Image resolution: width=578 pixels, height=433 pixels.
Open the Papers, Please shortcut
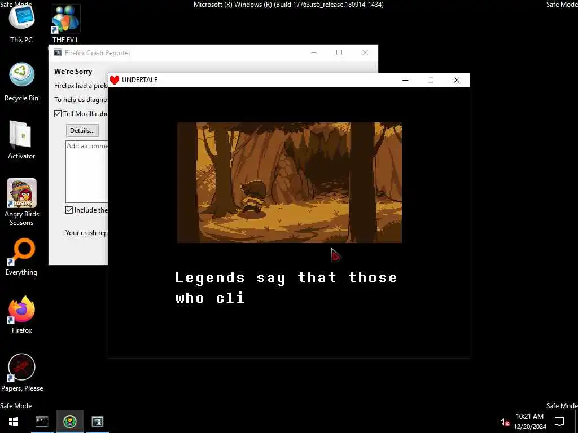(x=22, y=373)
